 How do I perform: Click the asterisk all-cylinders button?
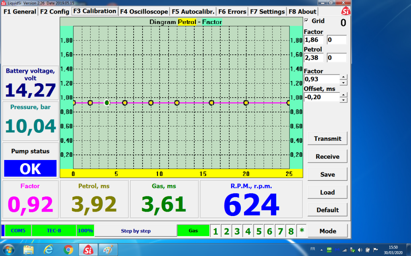(301, 231)
